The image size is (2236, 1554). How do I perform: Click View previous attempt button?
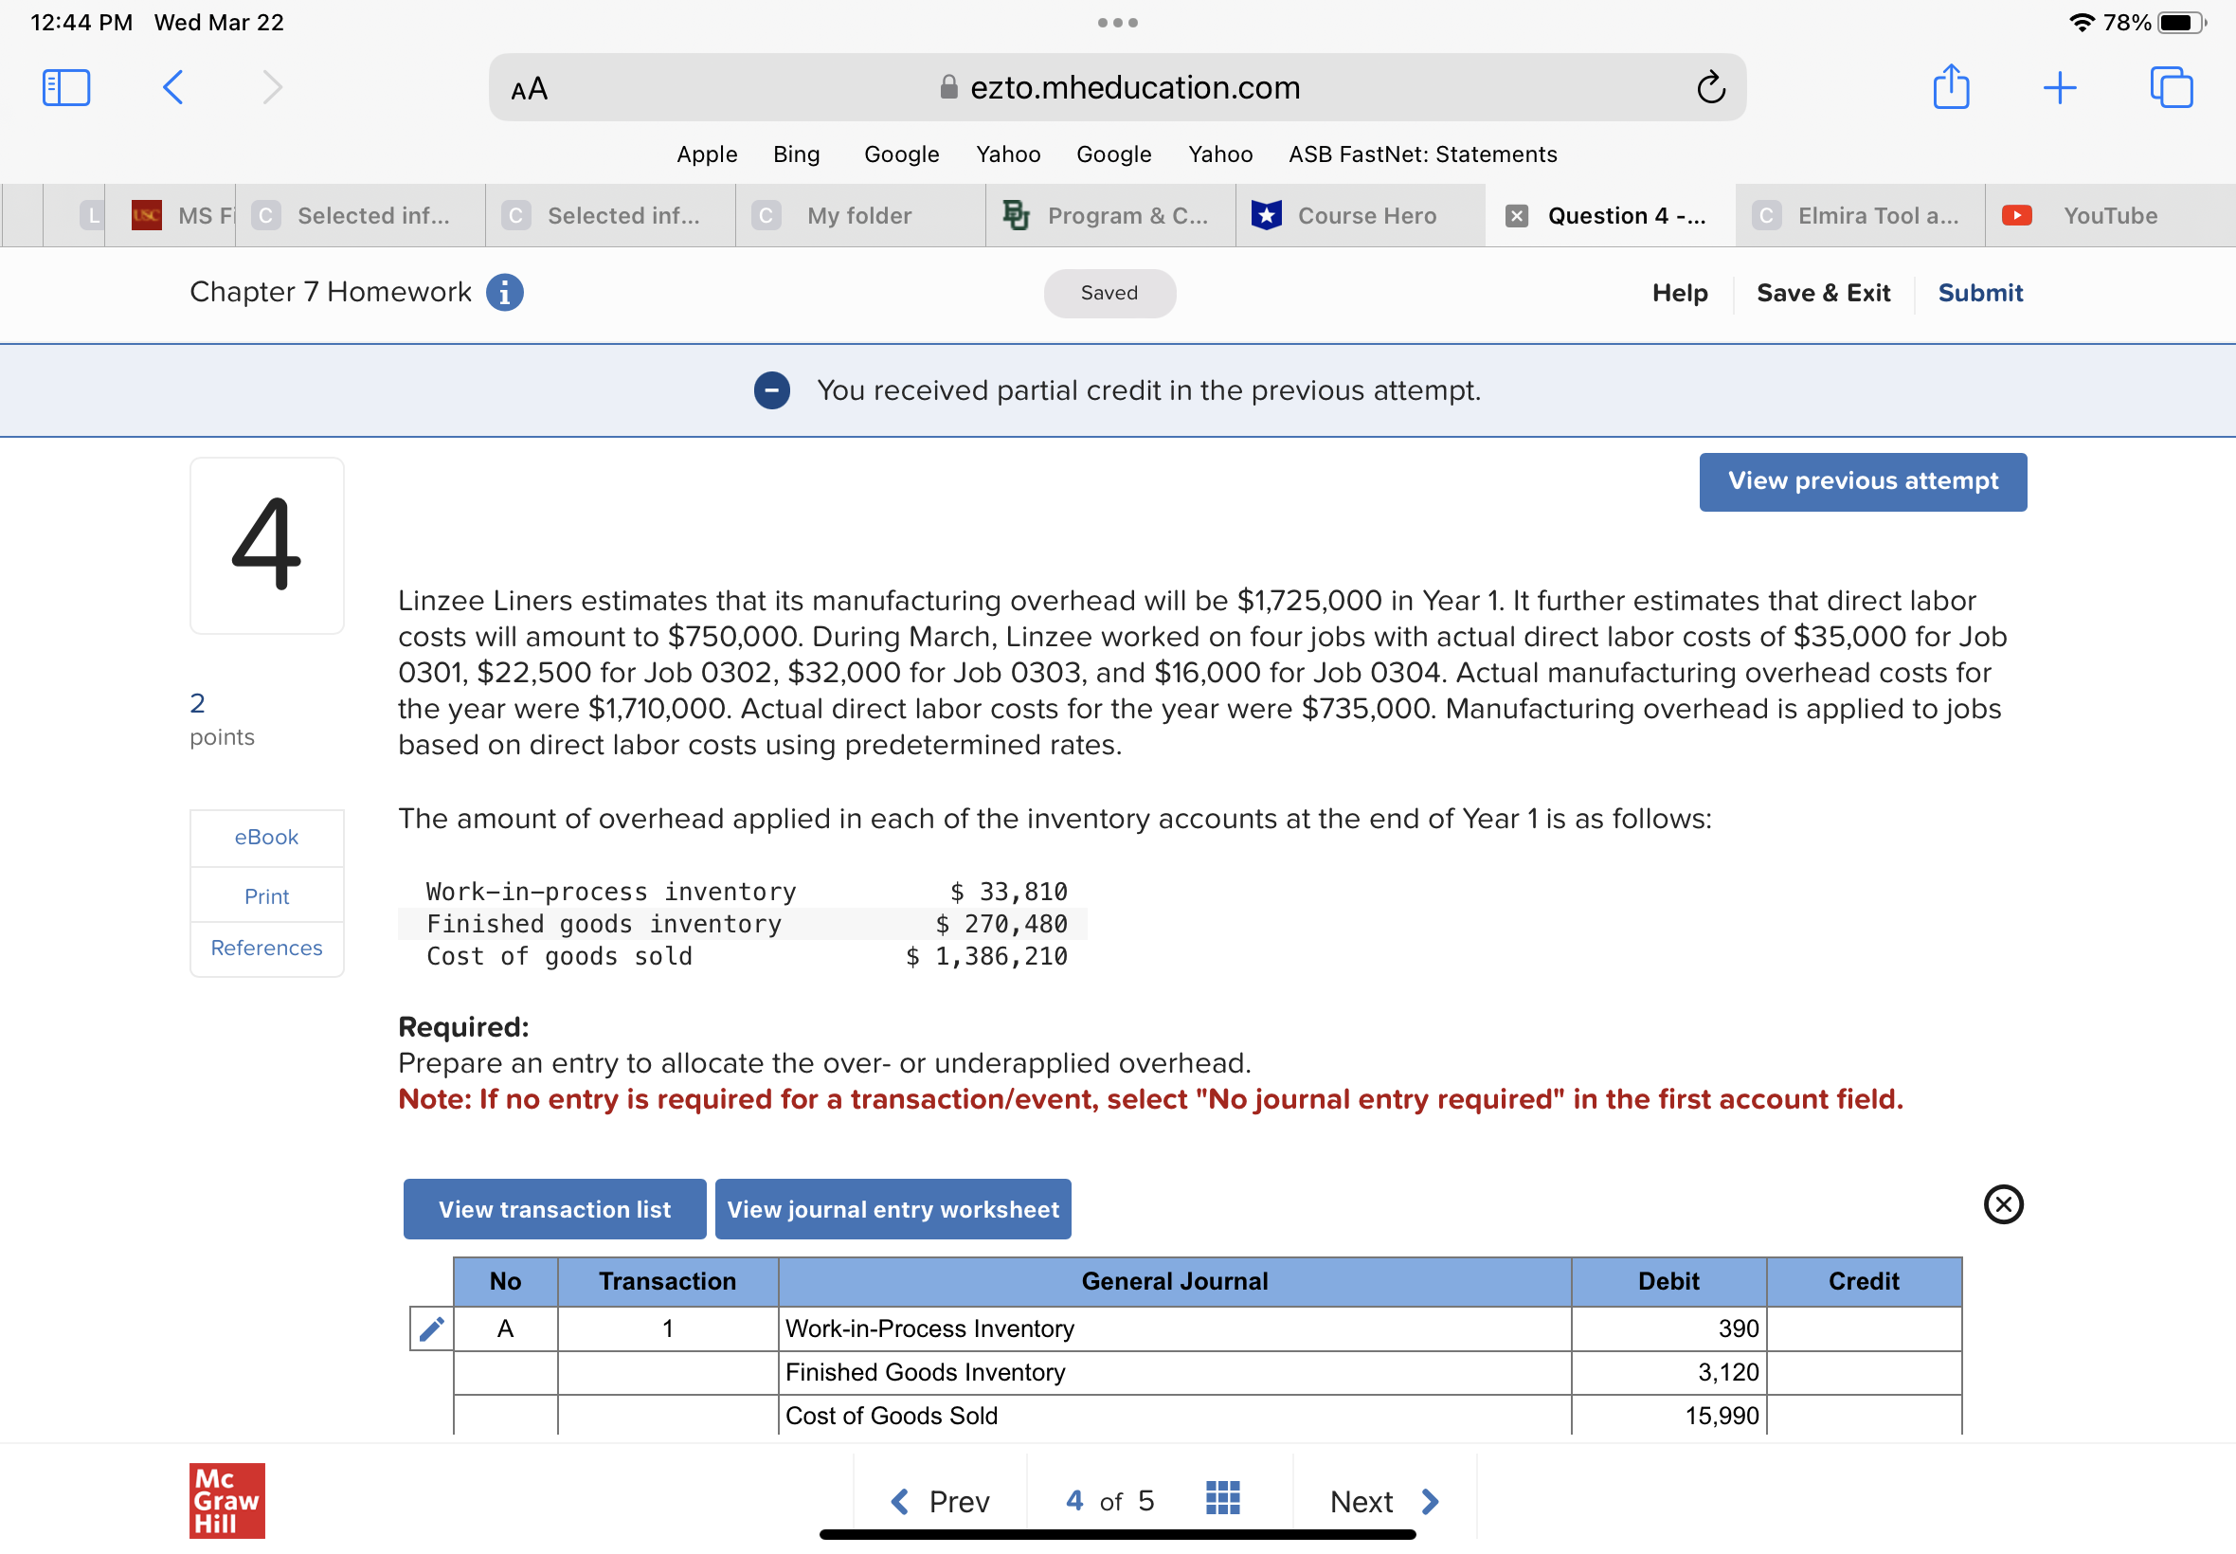1862,481
